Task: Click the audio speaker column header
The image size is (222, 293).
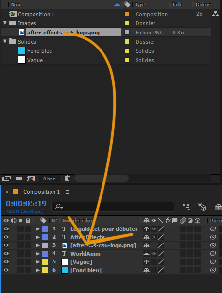Action: (13, 221)
